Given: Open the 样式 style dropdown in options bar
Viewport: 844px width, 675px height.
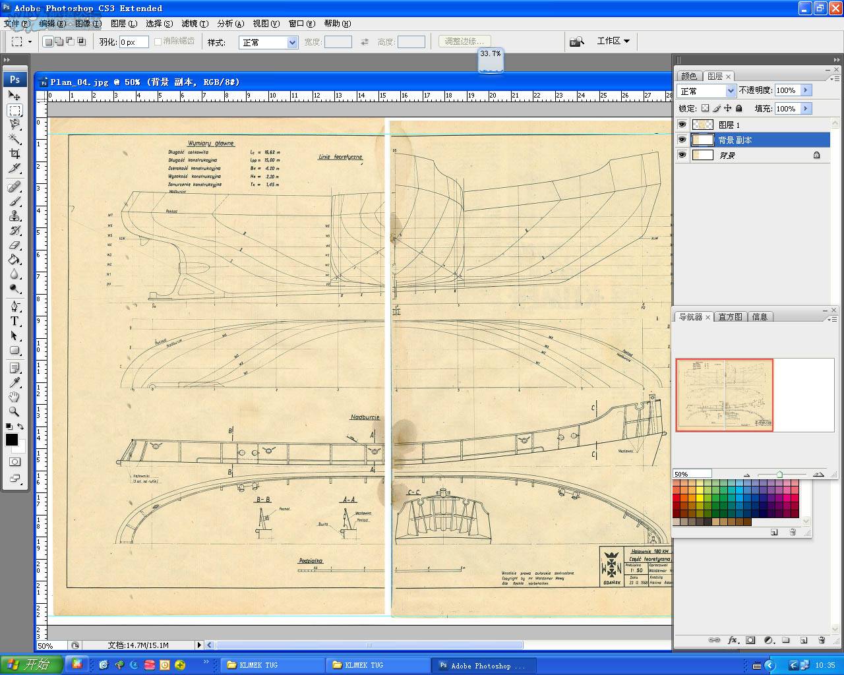Looking at the screenshot, I should click(x=269, y=42).
